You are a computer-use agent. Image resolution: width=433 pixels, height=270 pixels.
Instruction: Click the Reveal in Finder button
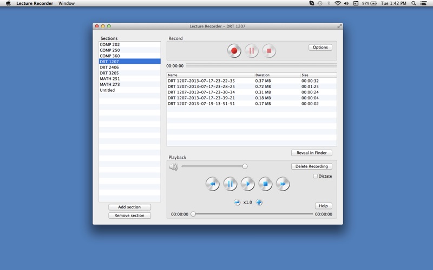311,153
